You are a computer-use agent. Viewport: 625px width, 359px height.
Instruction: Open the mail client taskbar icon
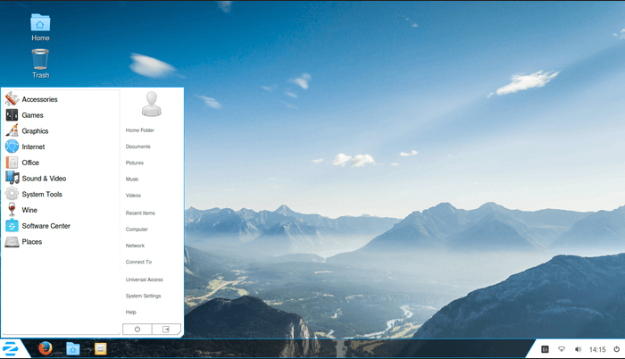click(101, 348)
